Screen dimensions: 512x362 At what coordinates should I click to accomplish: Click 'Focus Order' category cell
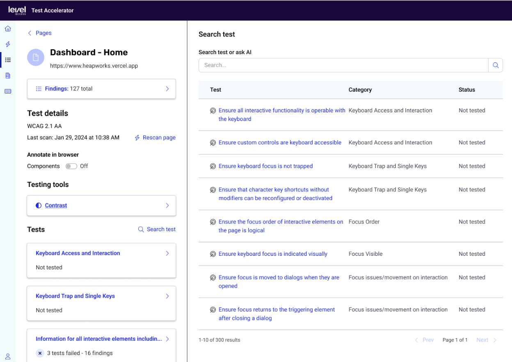point(364,222)
